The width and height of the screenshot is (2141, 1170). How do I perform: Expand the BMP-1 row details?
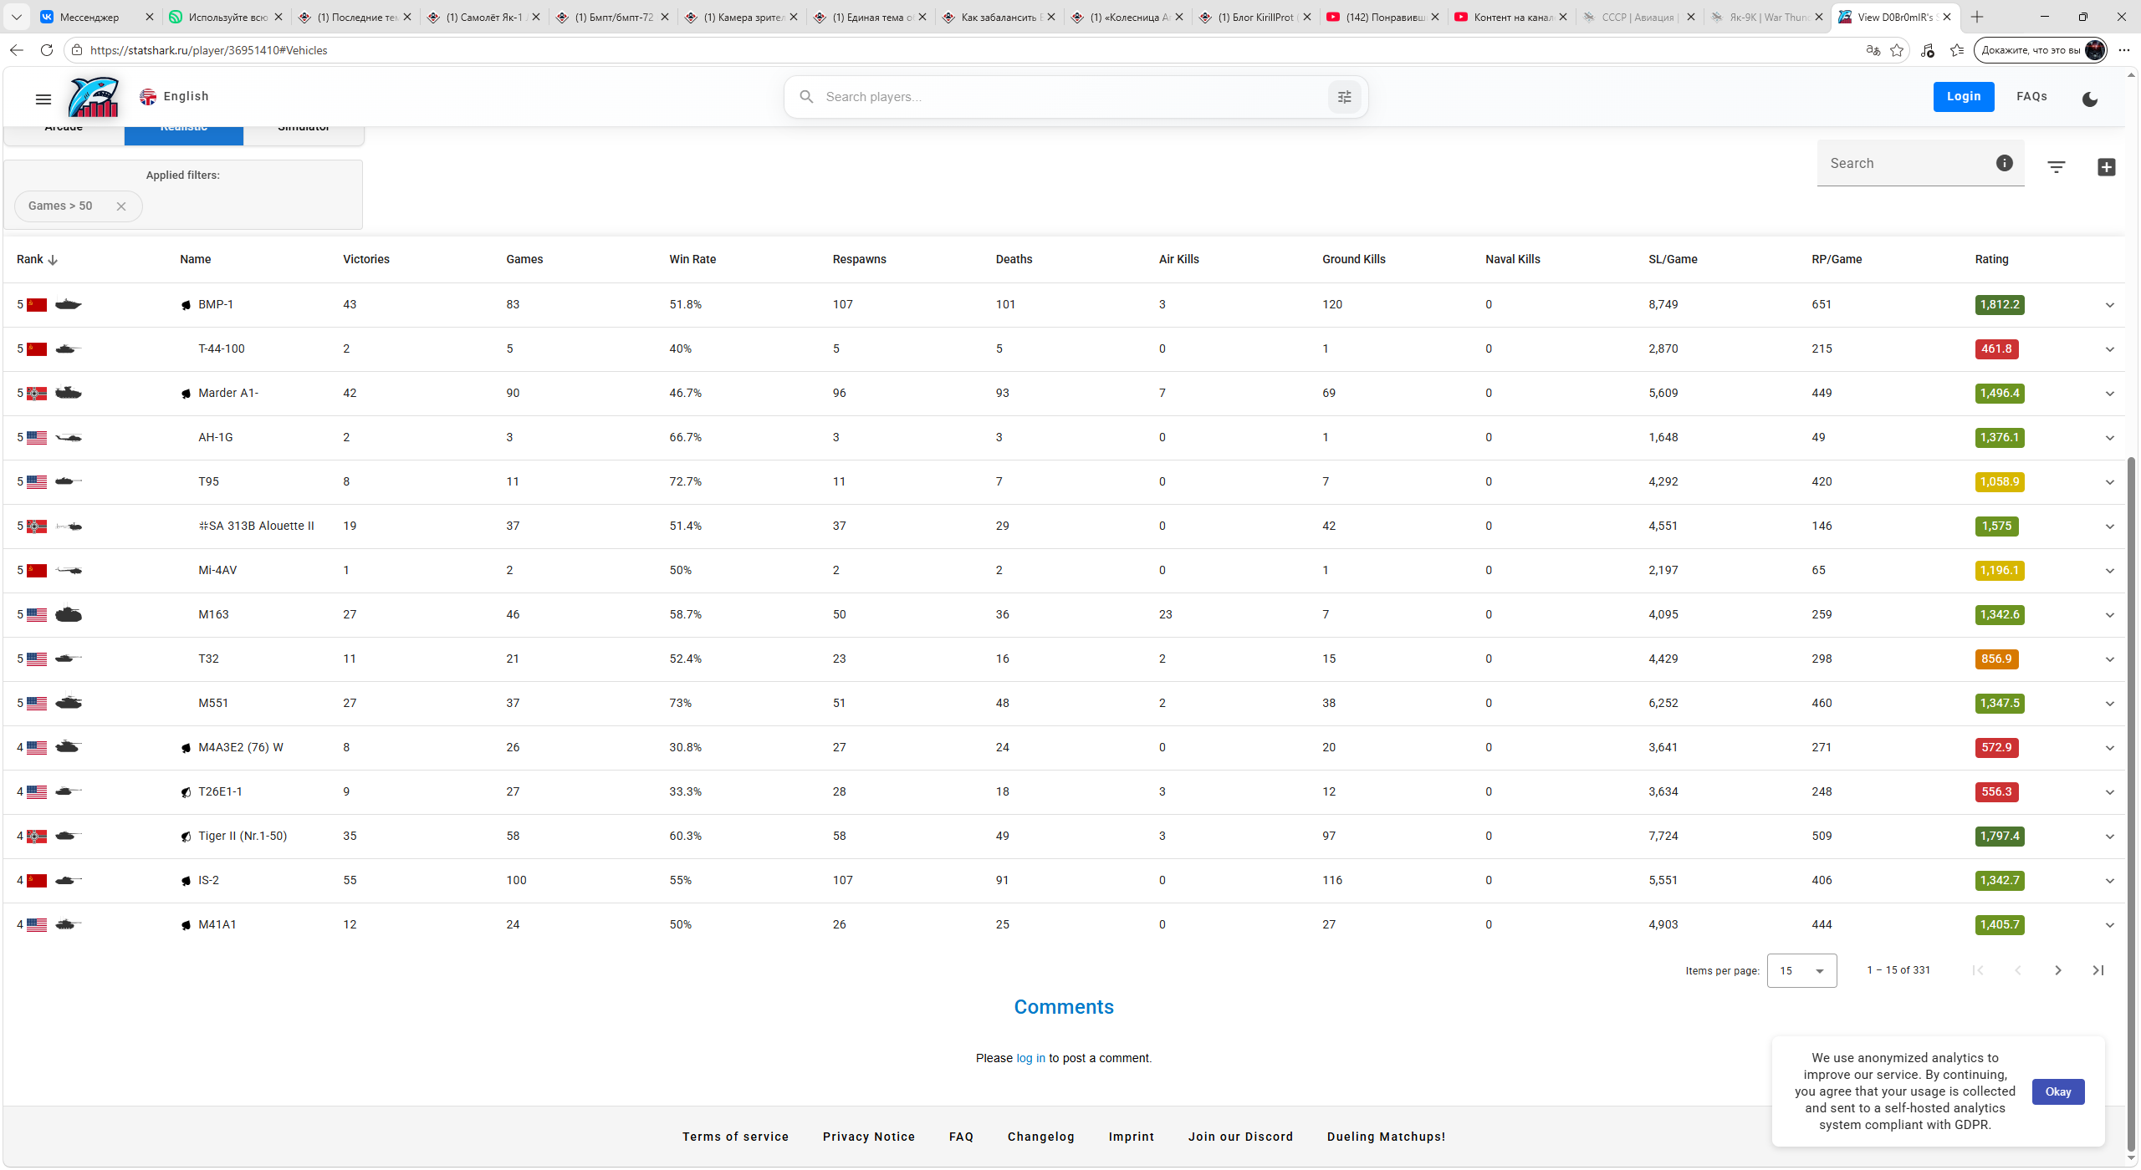[x=2109, y=305]
